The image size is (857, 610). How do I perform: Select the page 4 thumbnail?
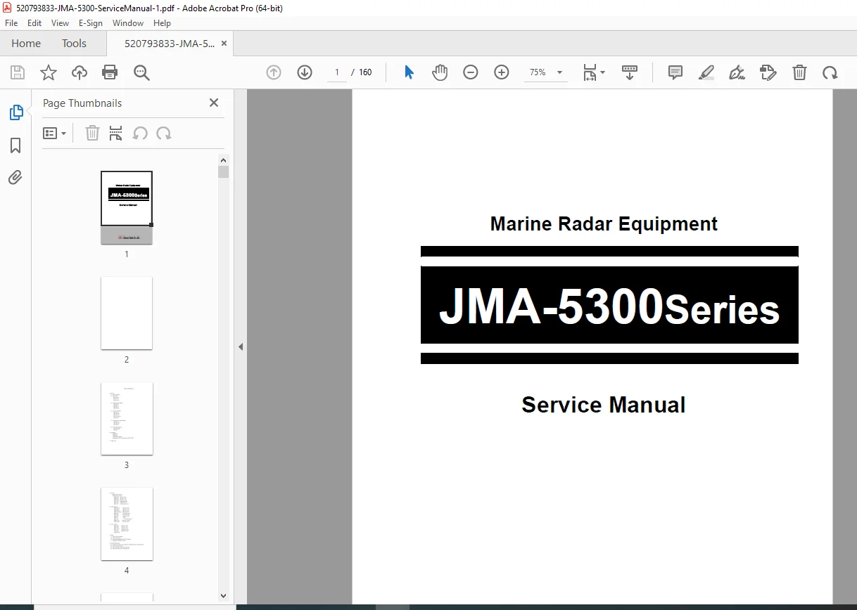tap(127, 524)
